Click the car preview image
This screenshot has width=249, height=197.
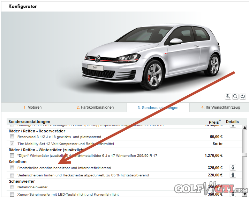point(151,57)
